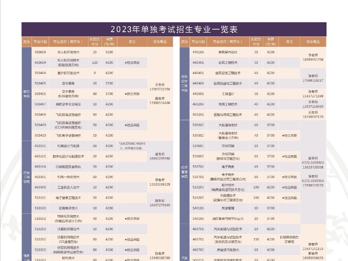This screenshot has height=261, width=348.
Task: Select the 建筑设计工程学院 department cell
Action: pos(185,84)
